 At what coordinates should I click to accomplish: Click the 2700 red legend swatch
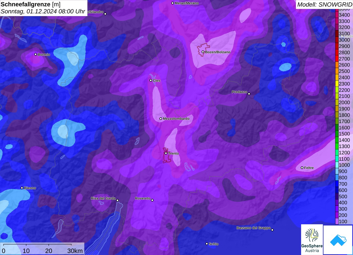337,59
